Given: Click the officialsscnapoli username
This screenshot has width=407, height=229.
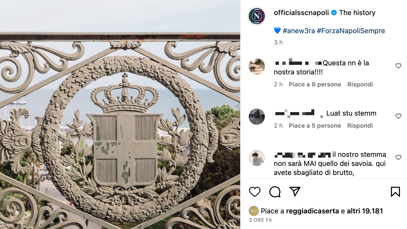Looking at the screenshot, I should pyautogui.click(x=301, y=13).
